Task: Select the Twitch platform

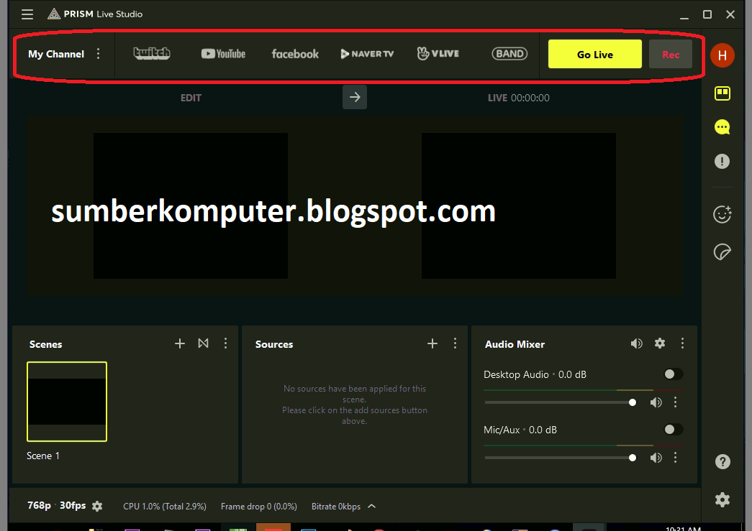Action: click(152, 54)
